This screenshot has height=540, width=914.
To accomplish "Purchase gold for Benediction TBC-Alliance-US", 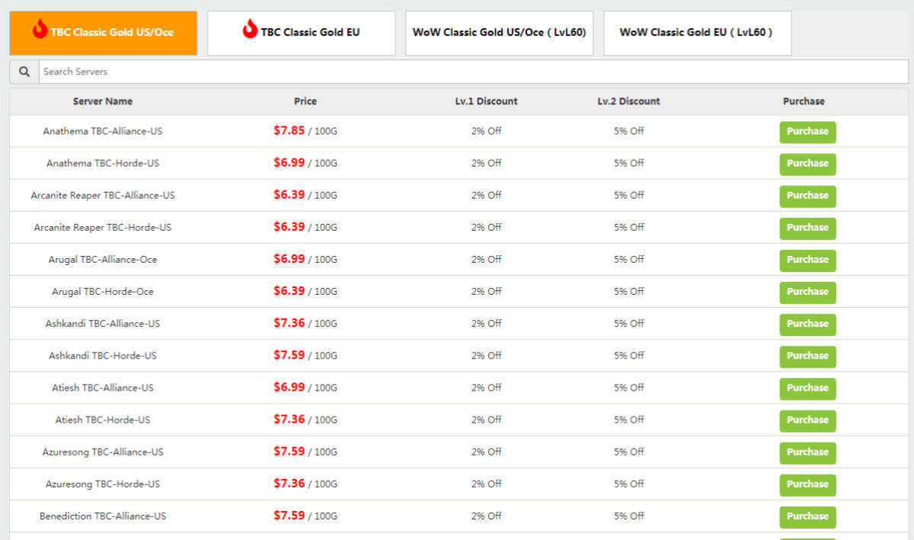I will pyautogui.click(x=807, y=516).
